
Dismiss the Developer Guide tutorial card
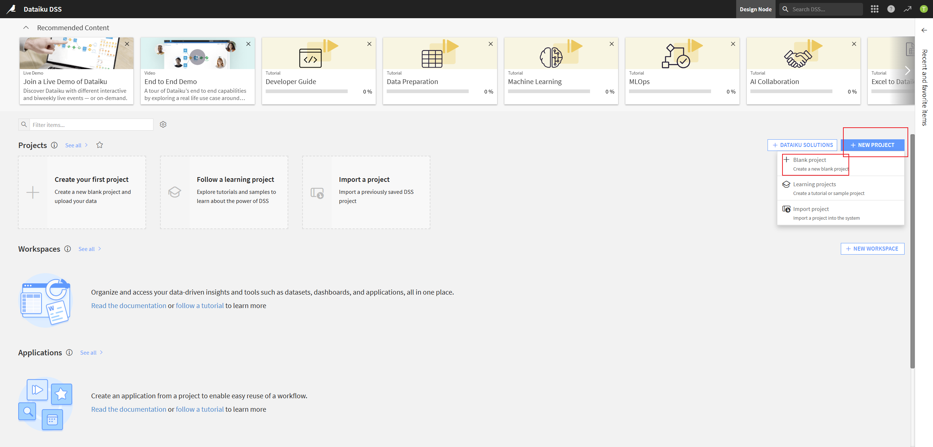pyautogui.click(x=369, y=44)
